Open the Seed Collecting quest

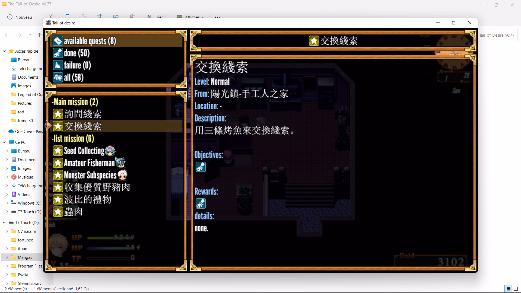[116, 151]
